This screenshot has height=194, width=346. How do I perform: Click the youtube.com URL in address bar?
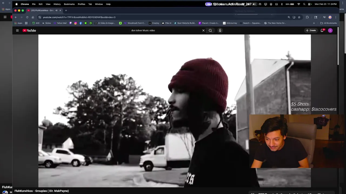coord(79,17)
